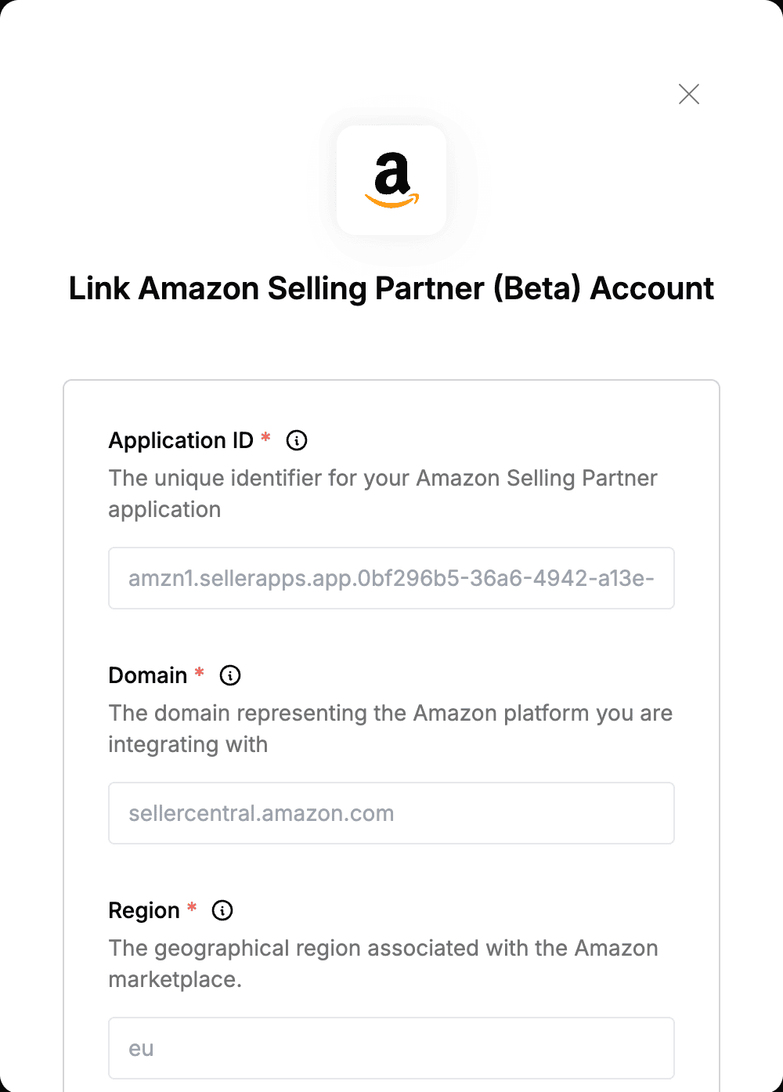Click the Application ID description text

coord(383,494)
